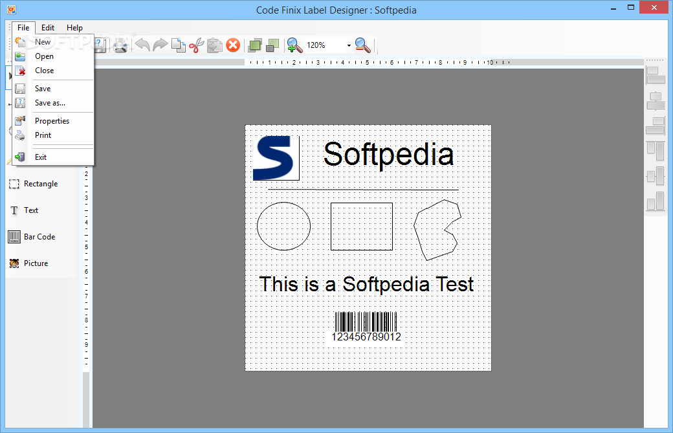Viewport: 673px width, 433px height.
Task: Click the Save floppy icon in menu
Action: pos(20,89)
